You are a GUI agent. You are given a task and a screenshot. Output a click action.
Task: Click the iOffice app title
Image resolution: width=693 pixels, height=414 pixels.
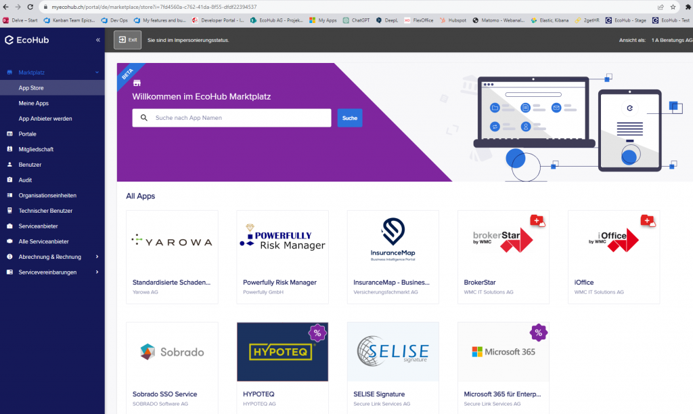point(584,282)
